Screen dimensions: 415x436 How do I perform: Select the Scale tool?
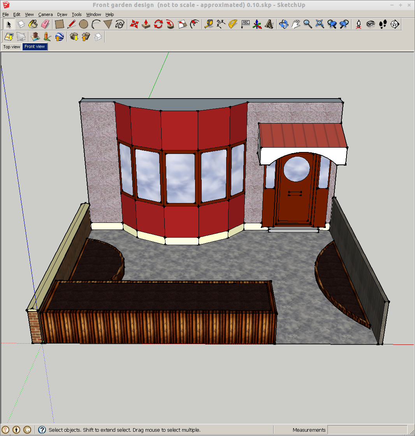click(183, 25)
